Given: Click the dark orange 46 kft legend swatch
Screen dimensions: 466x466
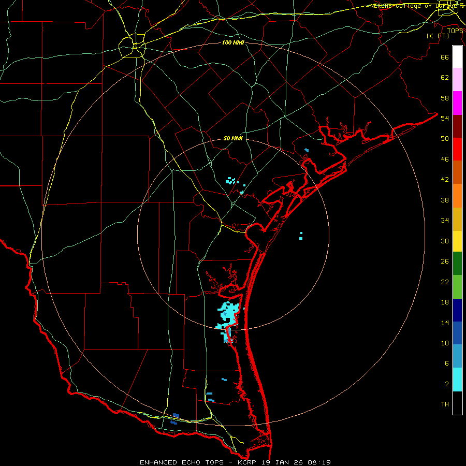Looking at the screenshot, I should click(x=457, y=172).
